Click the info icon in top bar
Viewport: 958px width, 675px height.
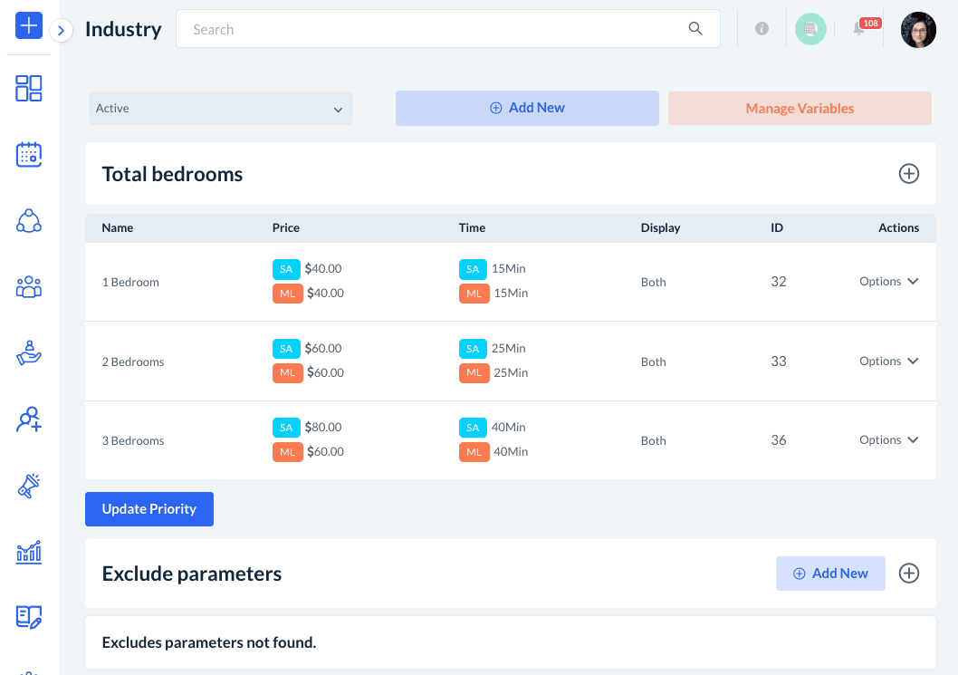[762, 29]
